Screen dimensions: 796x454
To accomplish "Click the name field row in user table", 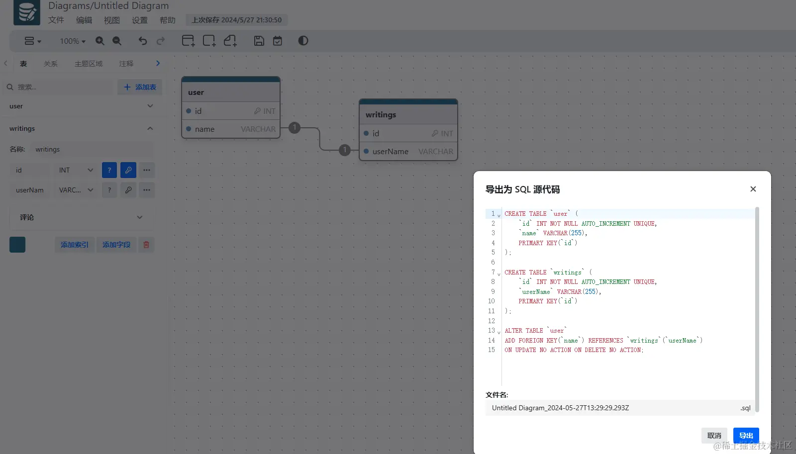I will pos(231,129).
